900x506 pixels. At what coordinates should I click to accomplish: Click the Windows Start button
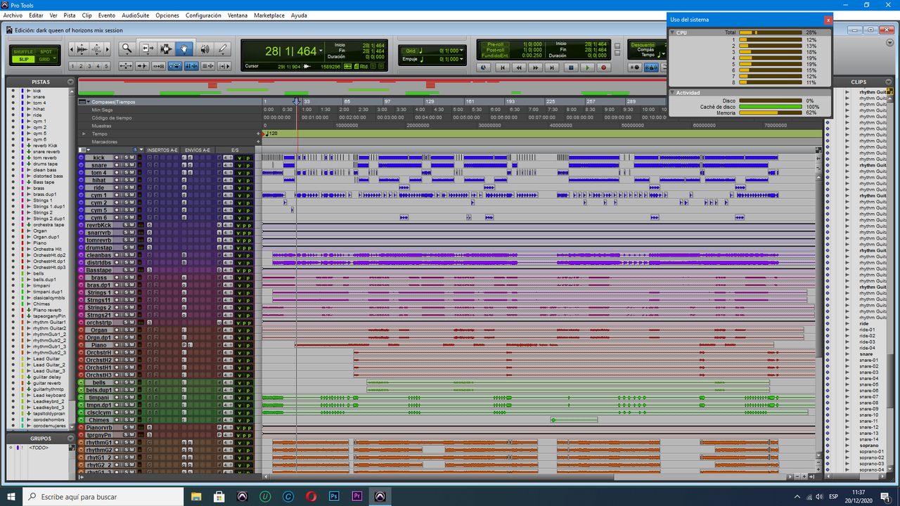tap(11, 496)
